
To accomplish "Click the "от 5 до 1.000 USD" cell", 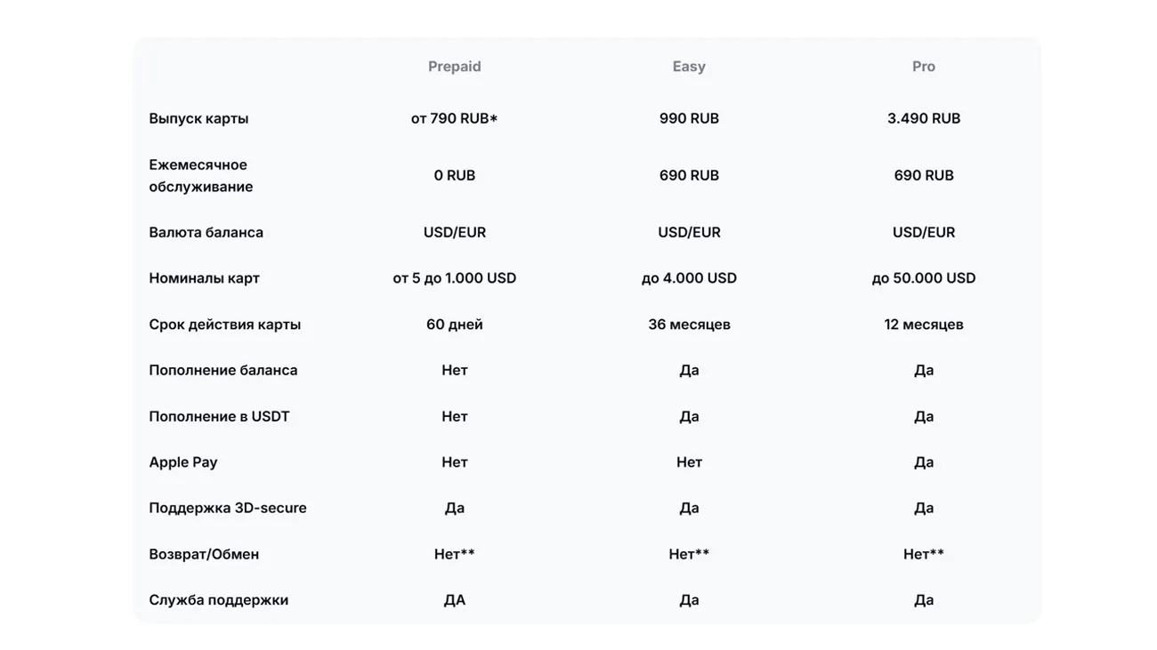I will click(x=454, y=278).
